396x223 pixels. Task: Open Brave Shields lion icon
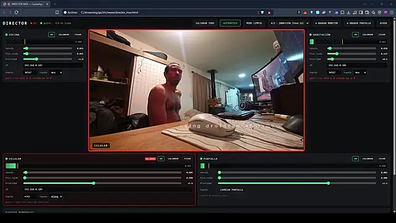262,12
